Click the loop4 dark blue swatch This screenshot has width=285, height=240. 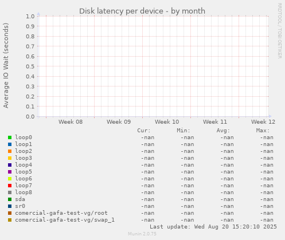pos(10,165)
